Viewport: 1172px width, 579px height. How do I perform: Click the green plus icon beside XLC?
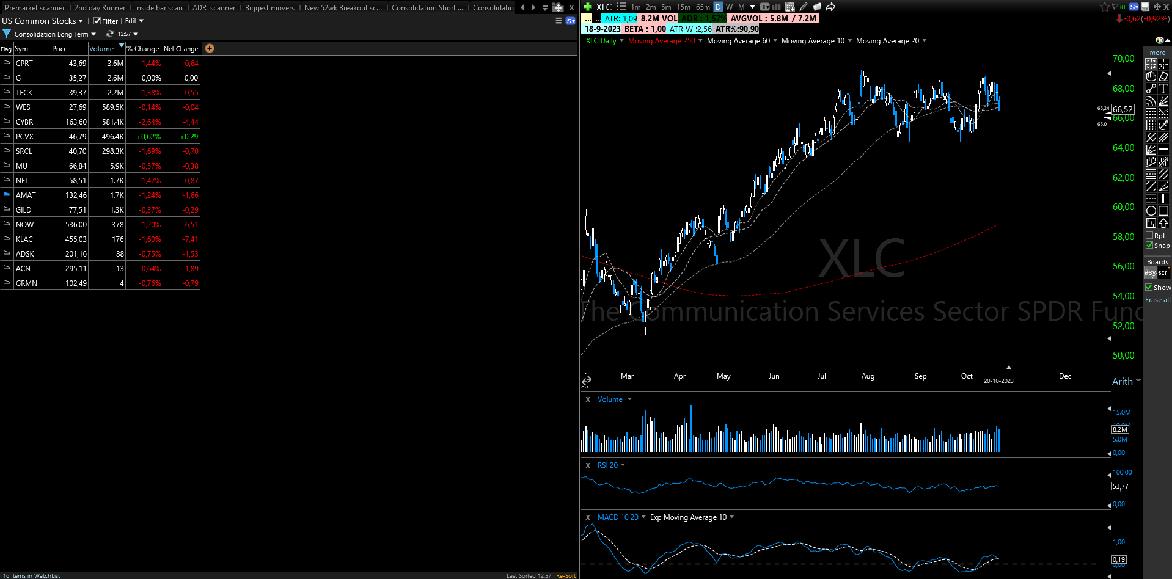(588, 7)
